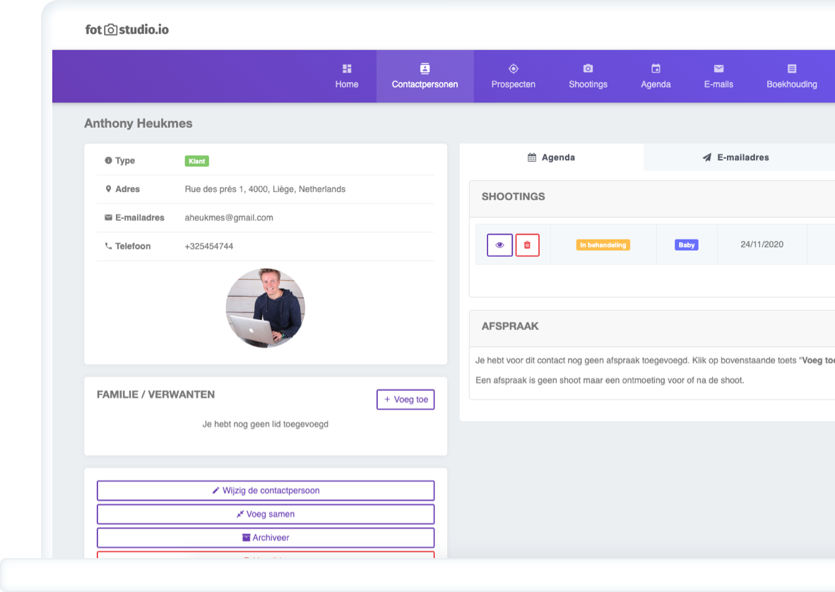
Task: Click the green Klant type badge
Action: (196, 161)
